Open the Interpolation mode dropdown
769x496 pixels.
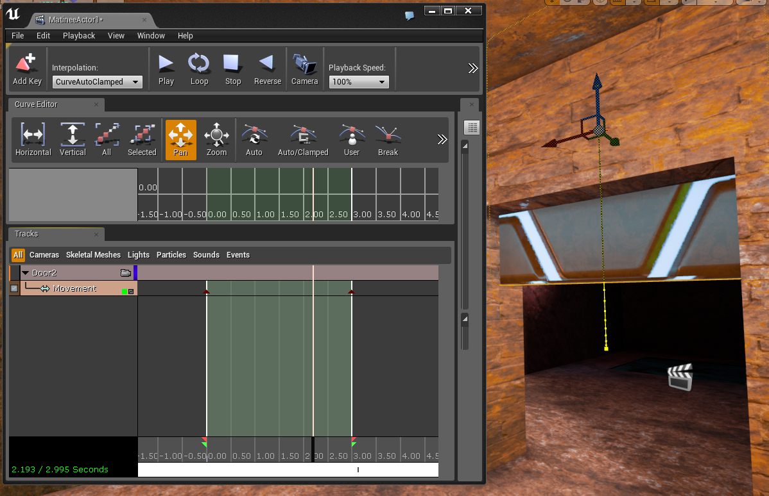pyautogui.click(x=98, y=82)
